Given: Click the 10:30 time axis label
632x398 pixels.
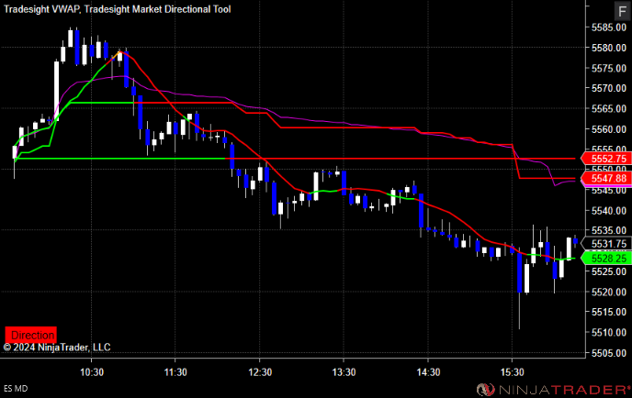Looking at the screenshot, I should pyautogui.click(x=92, y=372).
